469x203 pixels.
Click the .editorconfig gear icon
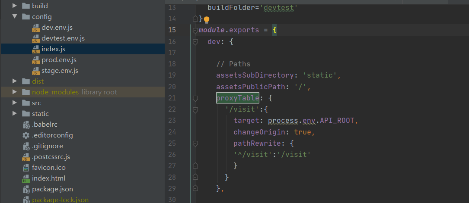(26, 135)
